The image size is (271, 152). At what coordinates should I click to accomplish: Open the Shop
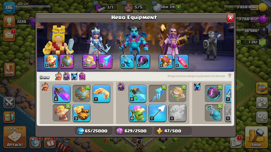[256, 137]
